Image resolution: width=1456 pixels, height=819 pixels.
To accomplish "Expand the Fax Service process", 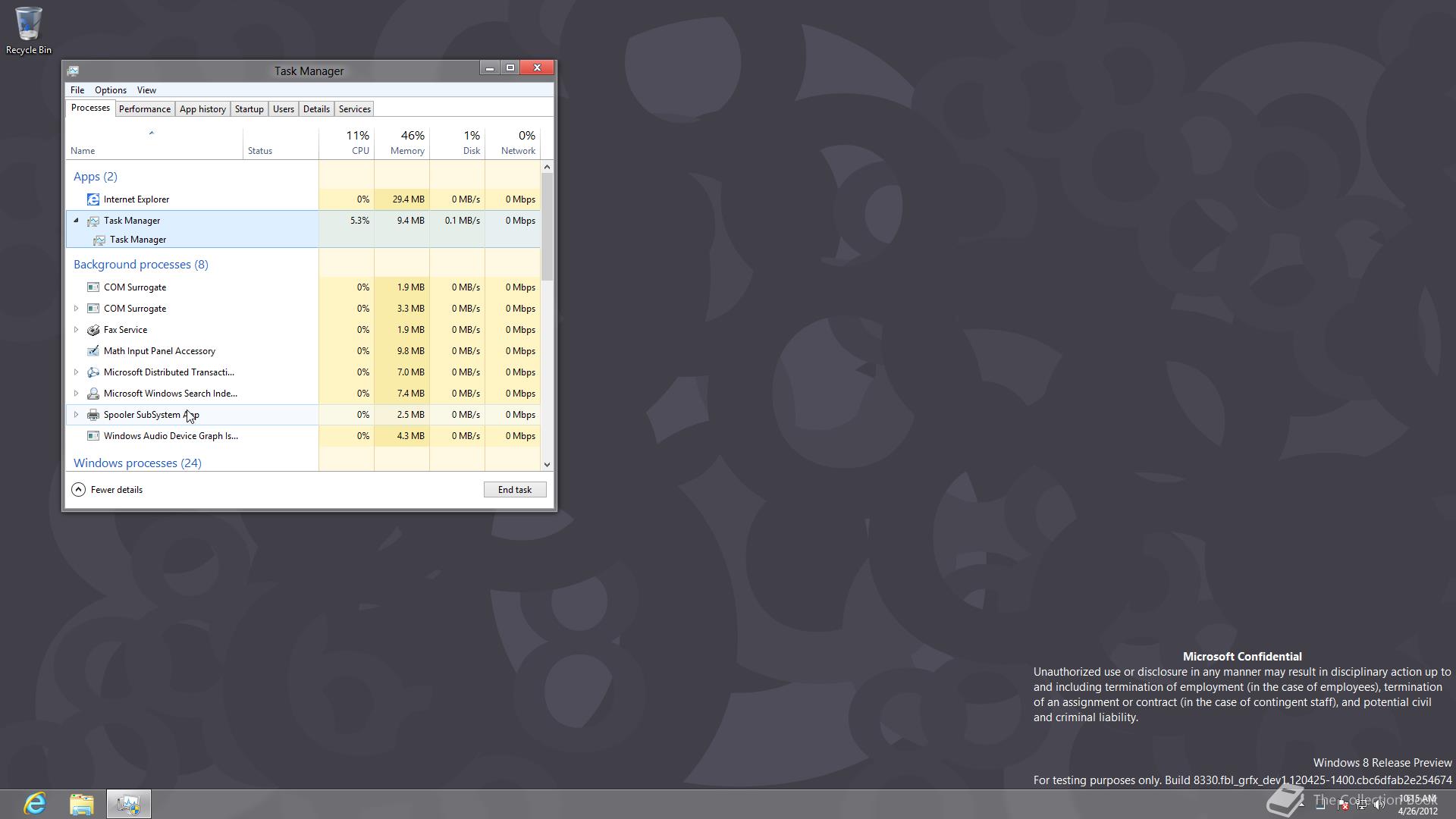I will 76,330.
